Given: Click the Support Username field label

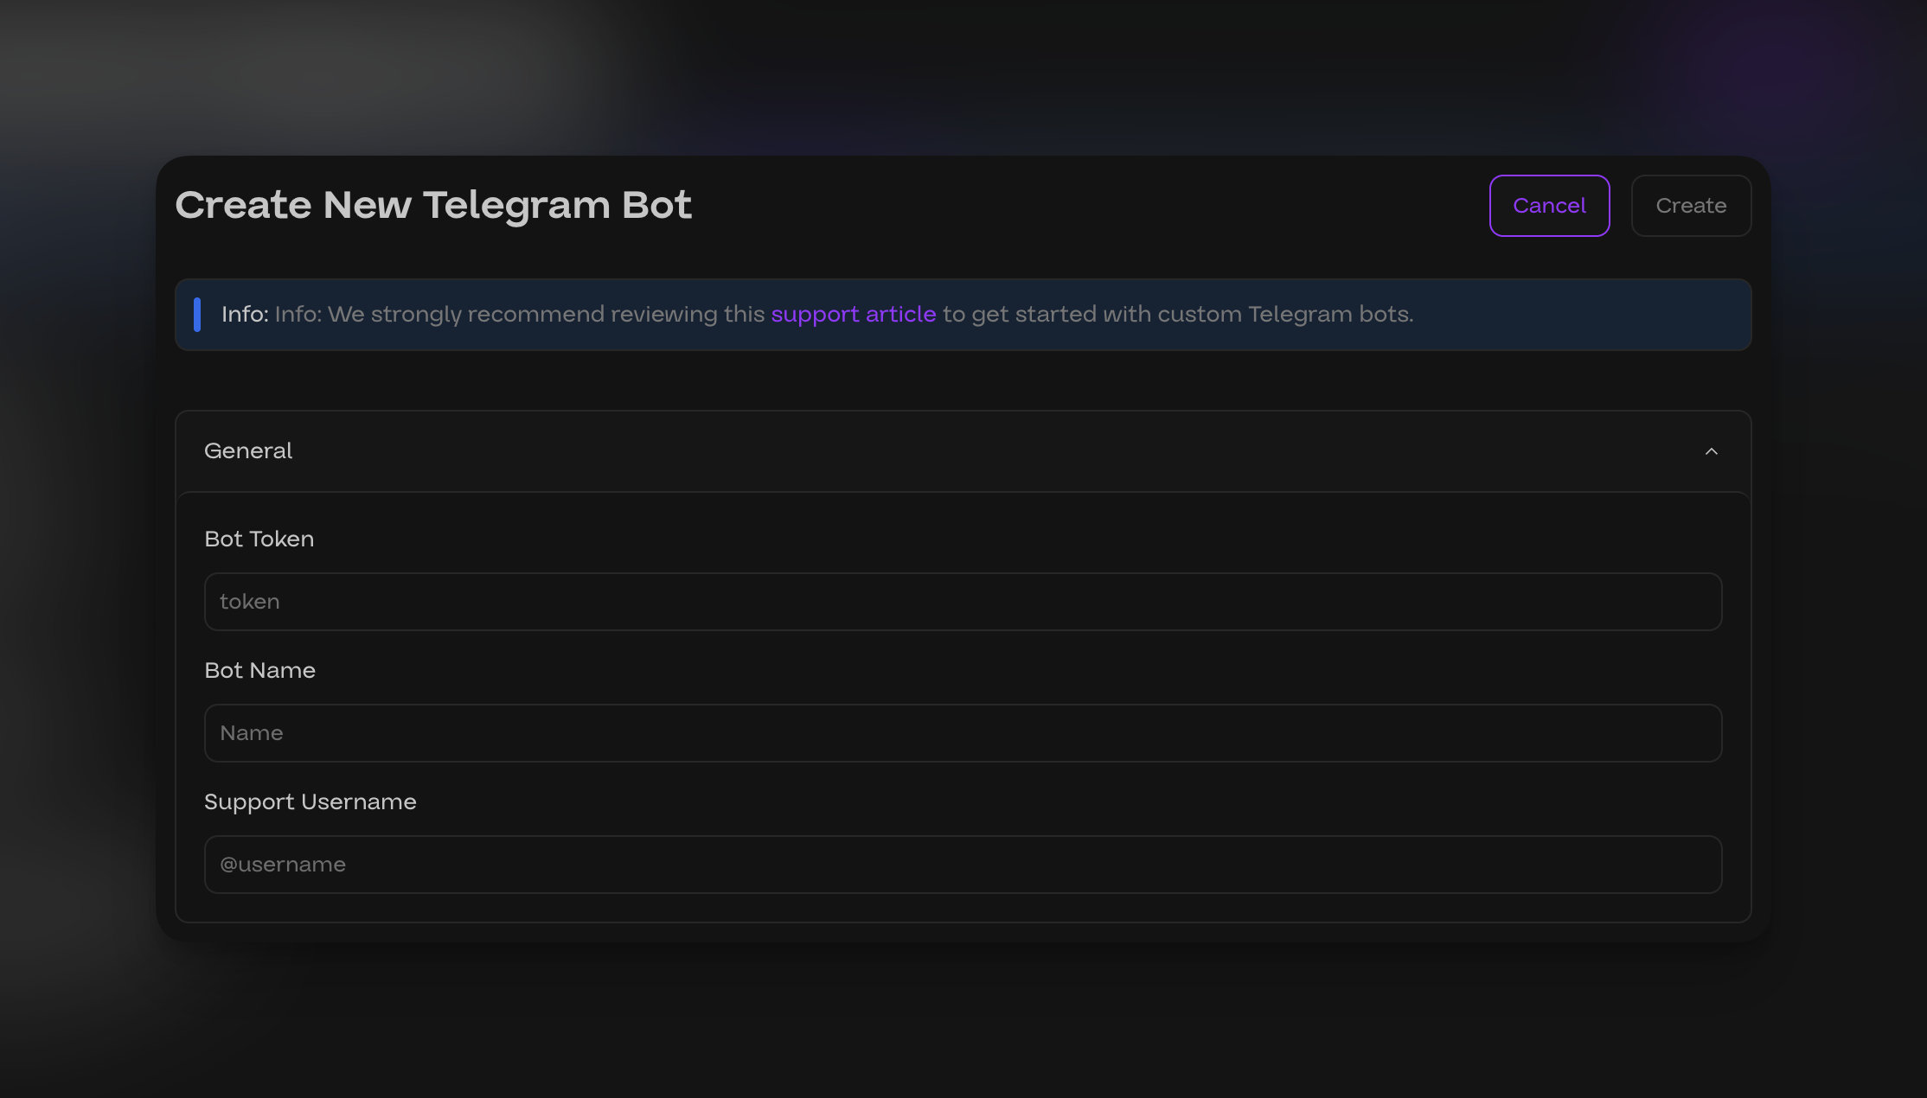Looking at the screenshot, I should (310, 801).
